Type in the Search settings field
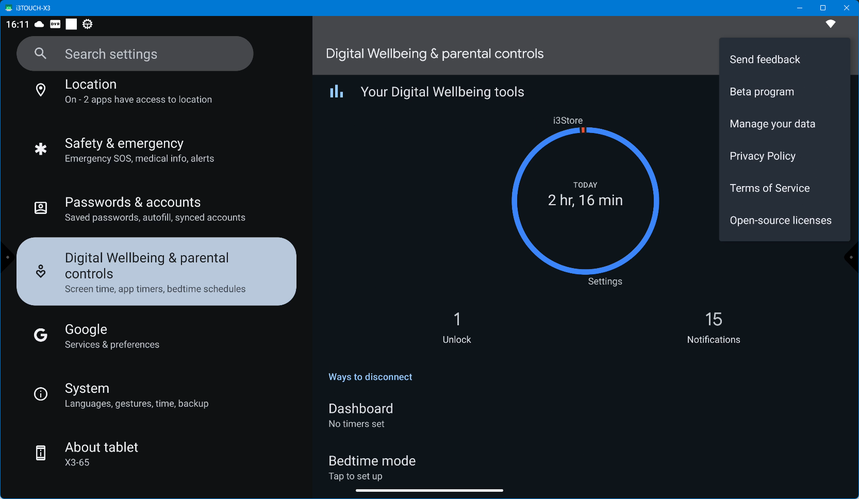The image size is (859, 499). point(150,54)
